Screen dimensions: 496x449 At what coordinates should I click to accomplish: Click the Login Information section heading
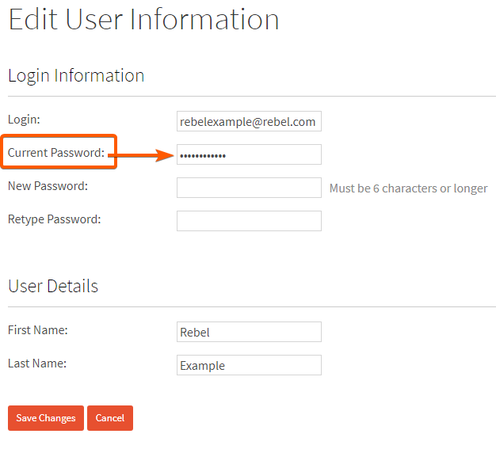click(x=76, y=76)
